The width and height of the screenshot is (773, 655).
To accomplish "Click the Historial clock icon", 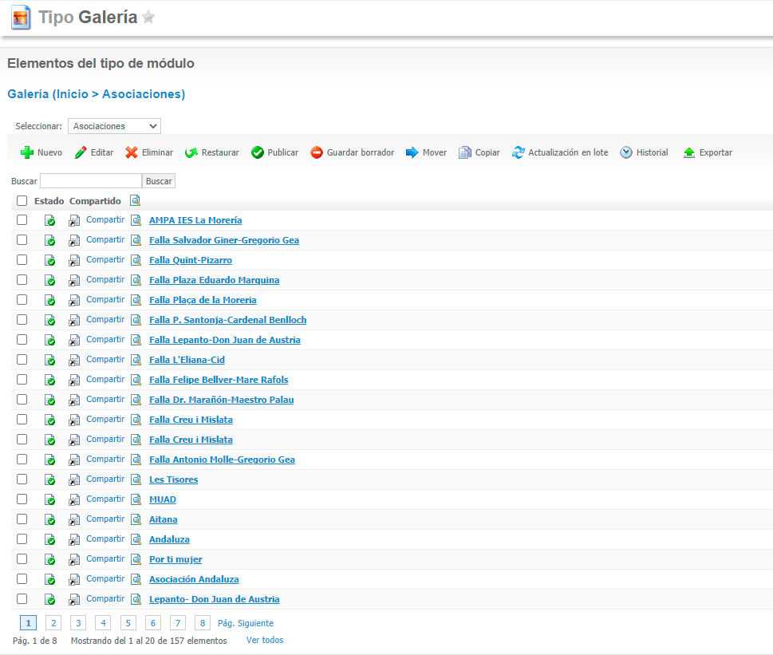I will point(626,152).
